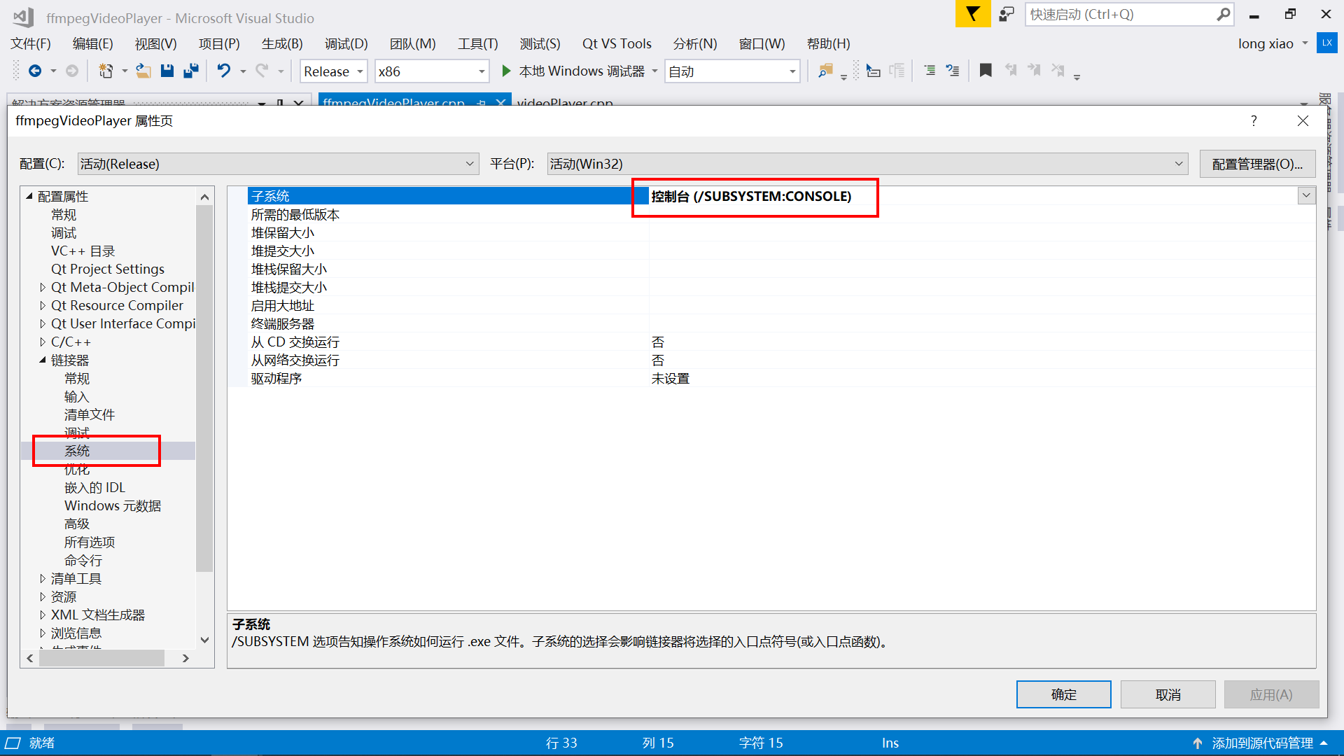Click the Undo arrow icon
The height and width of the screenshot is (756, 1344).
click(x=223, y=71)
